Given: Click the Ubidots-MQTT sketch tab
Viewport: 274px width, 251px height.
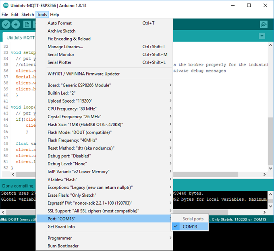Looking at the screenshot, I should click(x=19, y=37).
